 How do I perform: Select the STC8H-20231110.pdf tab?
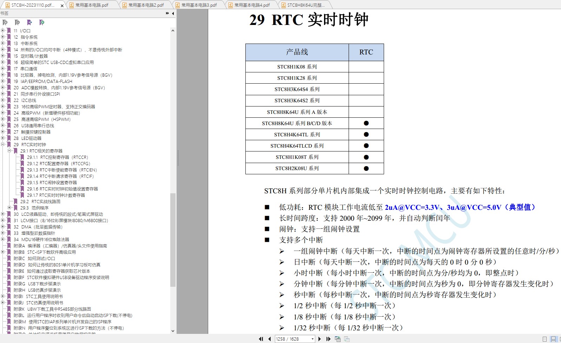coord(33,5)
